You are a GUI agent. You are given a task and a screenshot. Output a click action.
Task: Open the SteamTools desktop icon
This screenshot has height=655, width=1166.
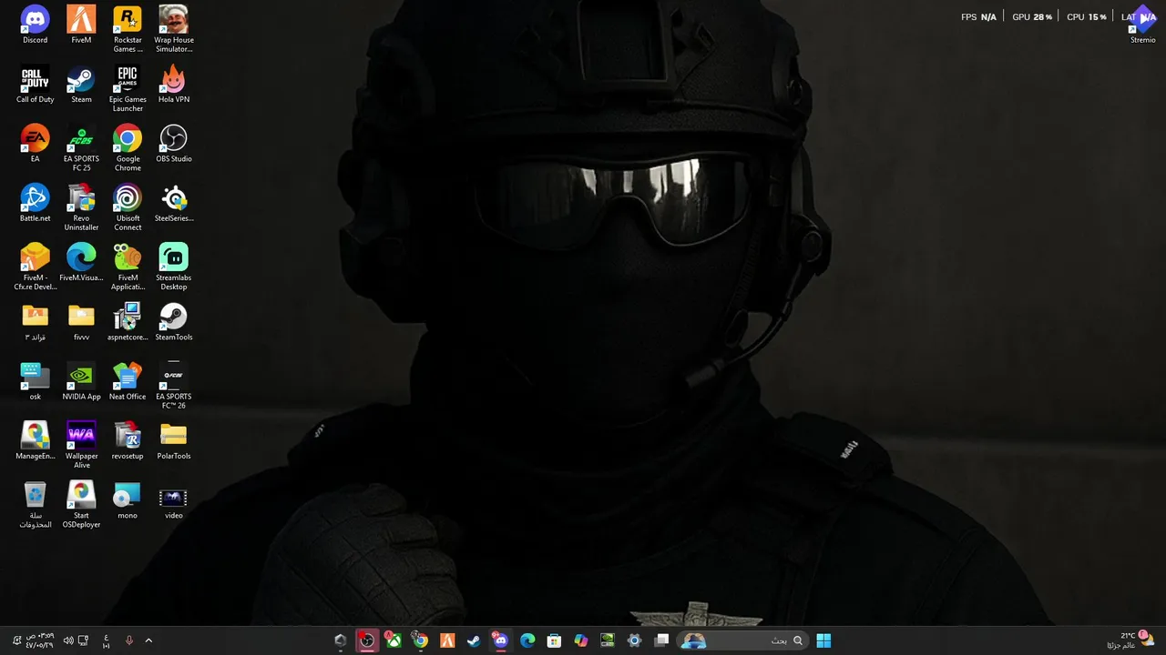click(173, 322)
